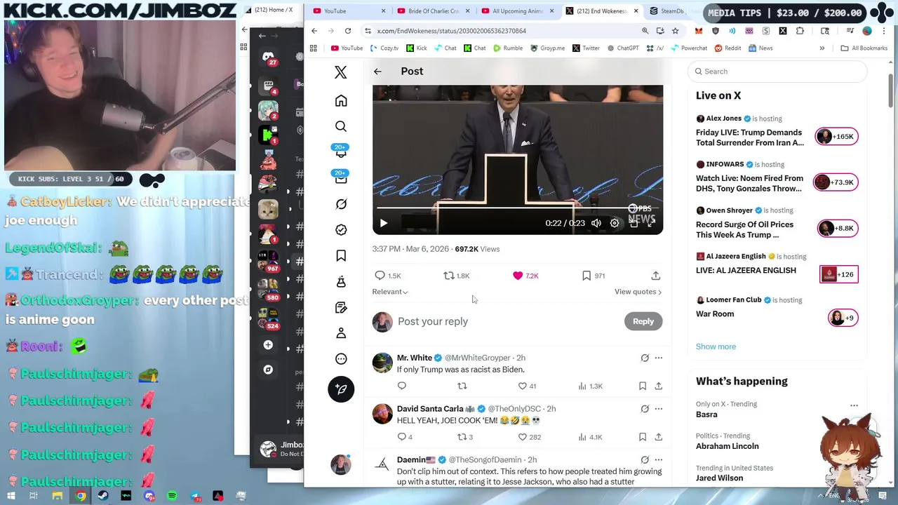The image size is (898, 505).
Task: Open video settings gear icon
Action: pos(615,223)
